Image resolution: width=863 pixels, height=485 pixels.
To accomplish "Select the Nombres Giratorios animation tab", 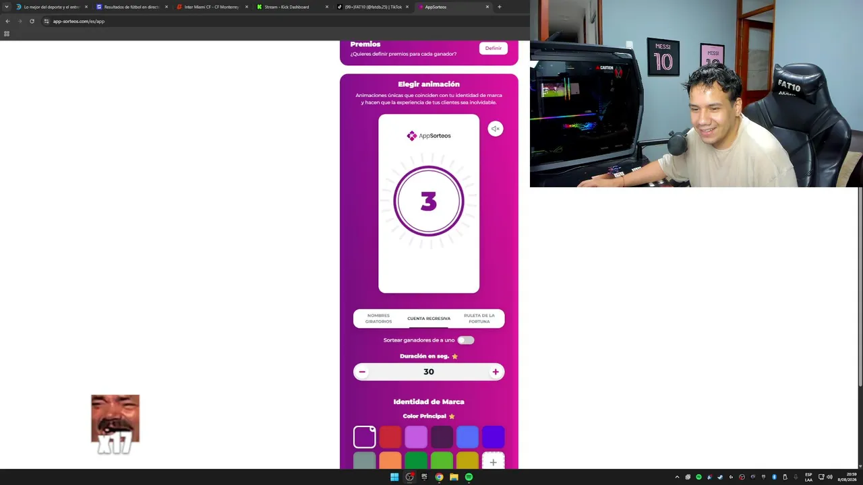I will coord(378,319).
